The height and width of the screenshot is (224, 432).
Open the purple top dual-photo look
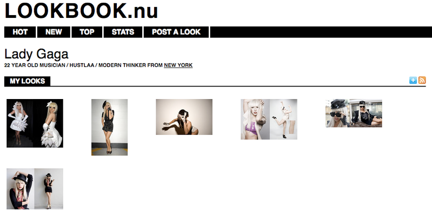[269, 119]
